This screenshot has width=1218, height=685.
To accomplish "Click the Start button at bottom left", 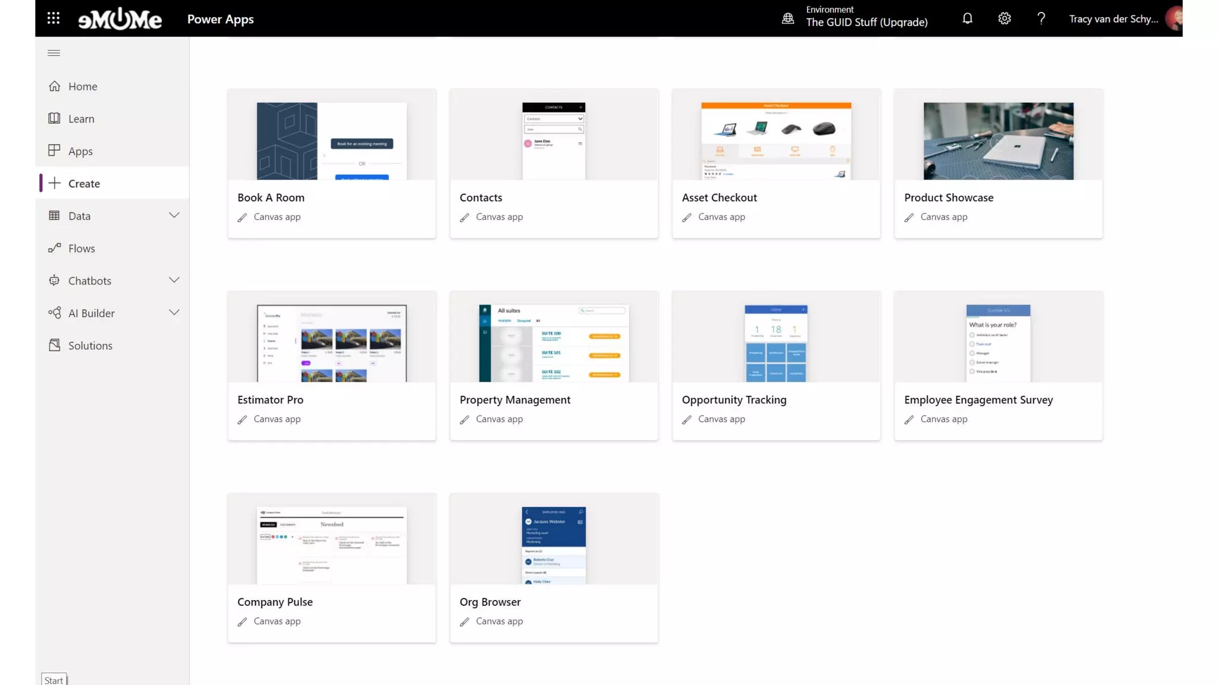I will (54, 680).
